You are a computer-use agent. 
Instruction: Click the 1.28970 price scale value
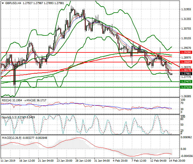tap(186, 57)
